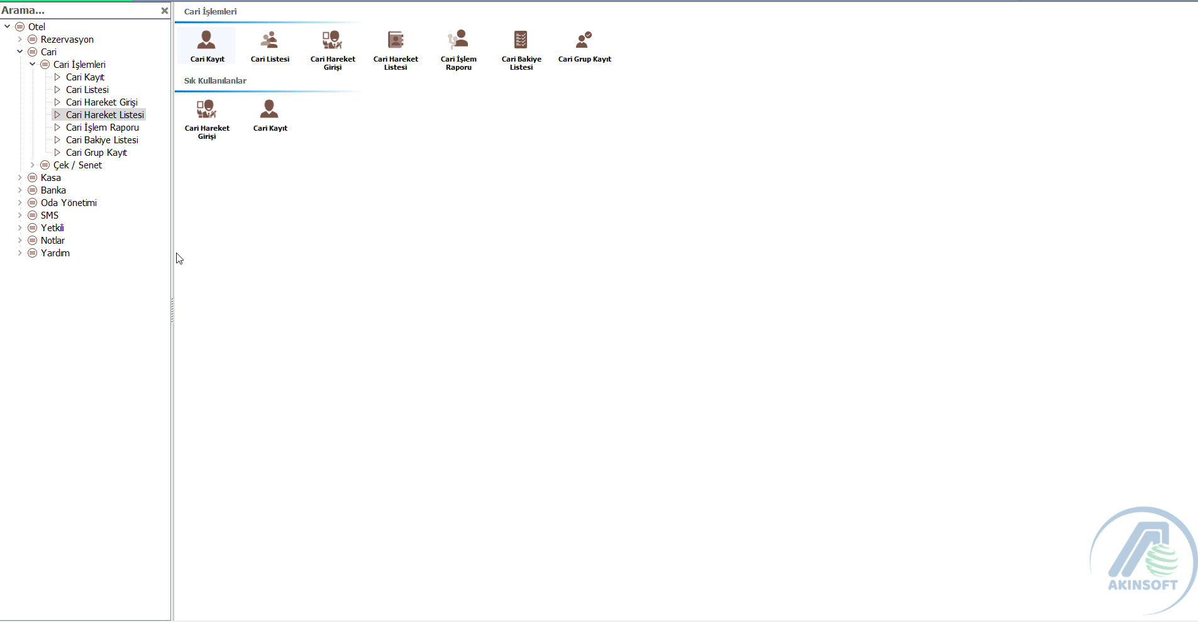Expand the Banka node
The image size is (1198, 622).
pos(20,190)
